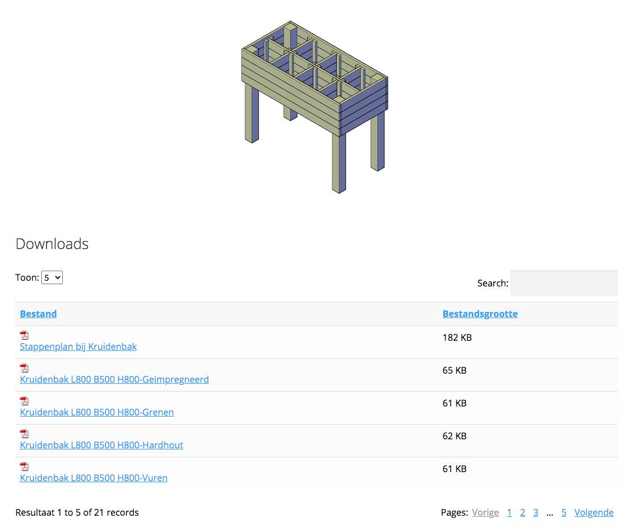Sort table by Bestandsgrootte column
Screen dimensions: 628x531
point(480,314)
